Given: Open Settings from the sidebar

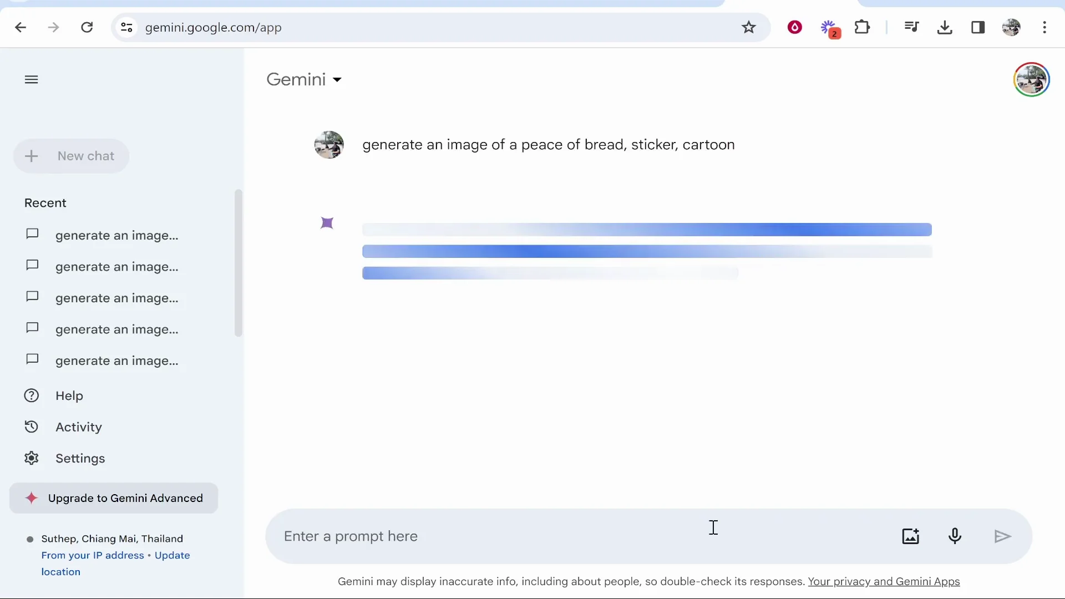Looking at the screenshot, I should 82,459.
